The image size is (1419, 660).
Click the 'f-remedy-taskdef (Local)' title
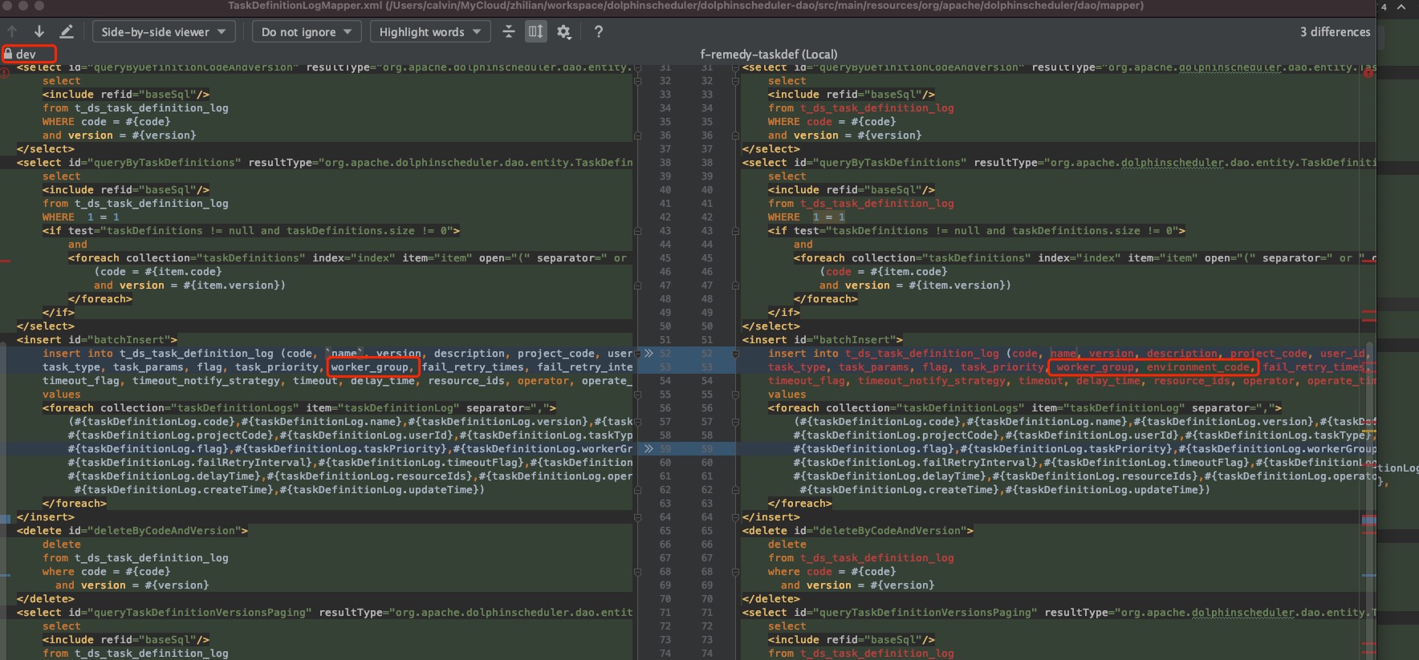click(768, 54)
